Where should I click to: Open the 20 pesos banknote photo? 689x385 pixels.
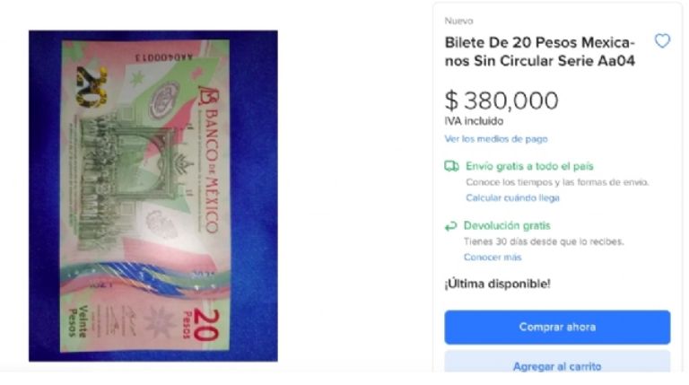click(153, 196)
